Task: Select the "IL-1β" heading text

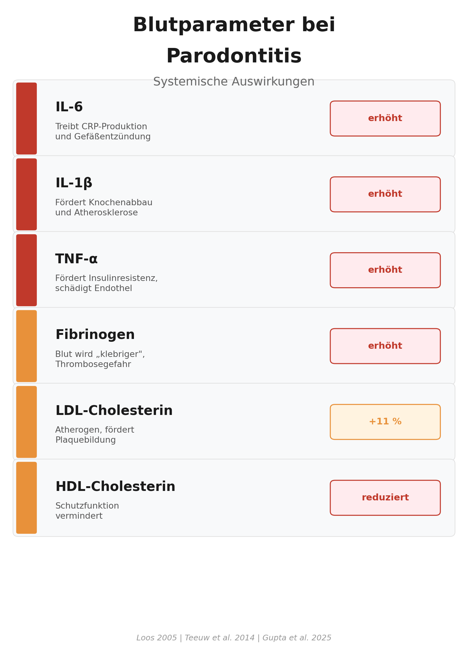Action: coord(74,183)
